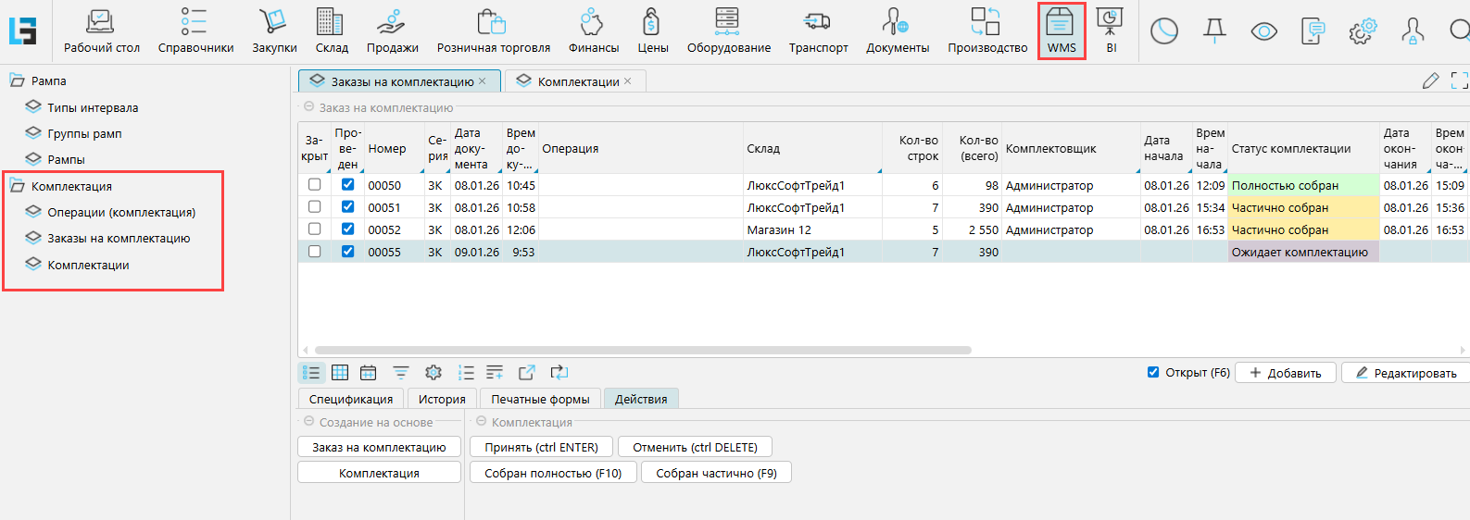Open table settings gear icon
Viewport: 1470px width, 520px height.
tap(433, 373)
